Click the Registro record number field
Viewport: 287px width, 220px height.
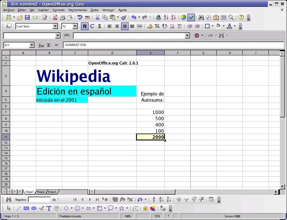click(39, 200)
